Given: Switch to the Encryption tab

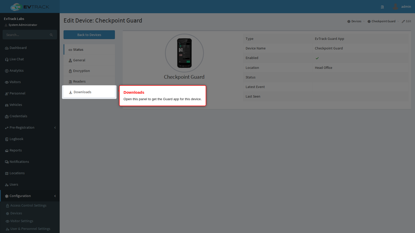Looking at the screenshot, I should pyautogui.click(x=89, y=71).
